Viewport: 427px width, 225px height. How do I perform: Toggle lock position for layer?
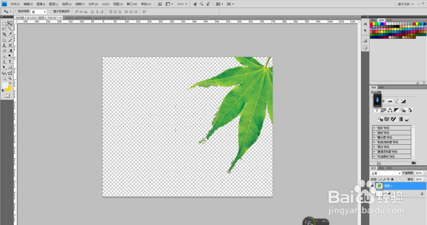point(388,179)
